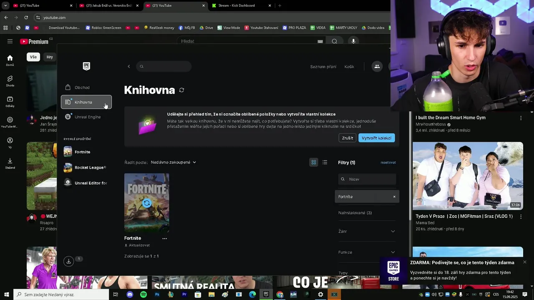The width and height of the screenshot is (534, 300).
Task: Quick launch Unreal Editor for Fortnite
Action: 86,183
